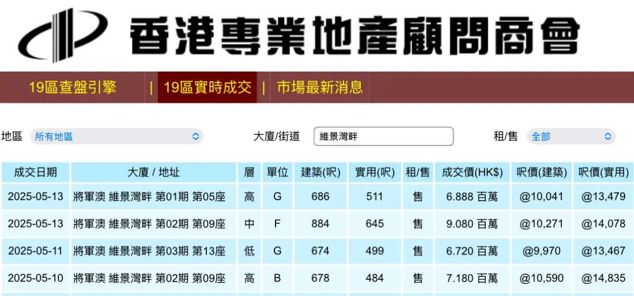Screen dimensions: 634x296
Task: Click saleable area 484 cell
Action: tap(375, 278)
